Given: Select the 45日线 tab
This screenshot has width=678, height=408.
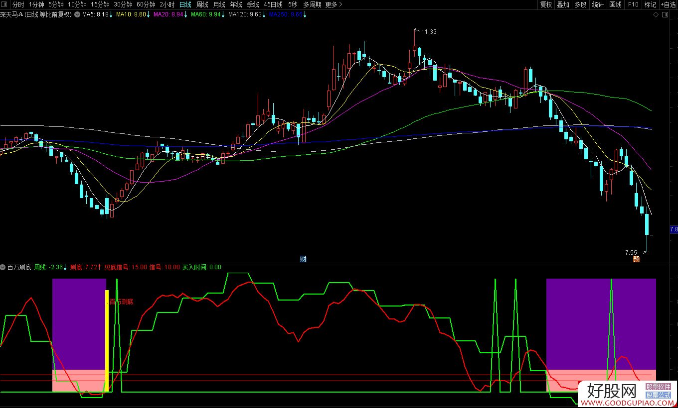Looking at the screenshot, I should 273,4.
